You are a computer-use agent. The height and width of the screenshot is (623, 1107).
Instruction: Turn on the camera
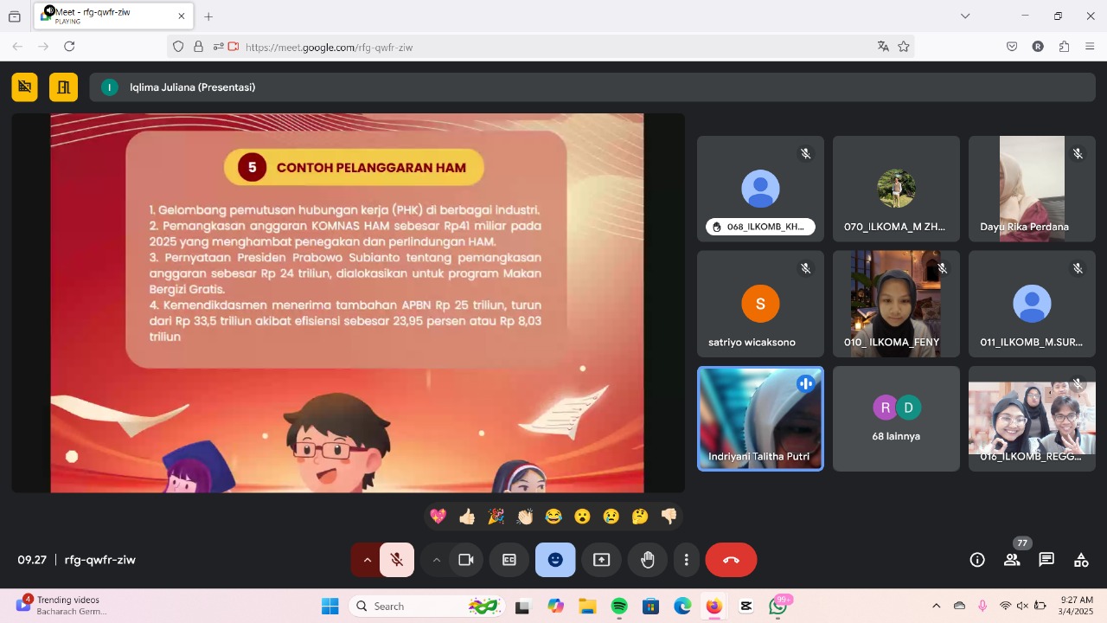tap(466, 560)
